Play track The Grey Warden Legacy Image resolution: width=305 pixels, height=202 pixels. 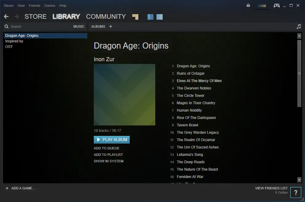198,133
